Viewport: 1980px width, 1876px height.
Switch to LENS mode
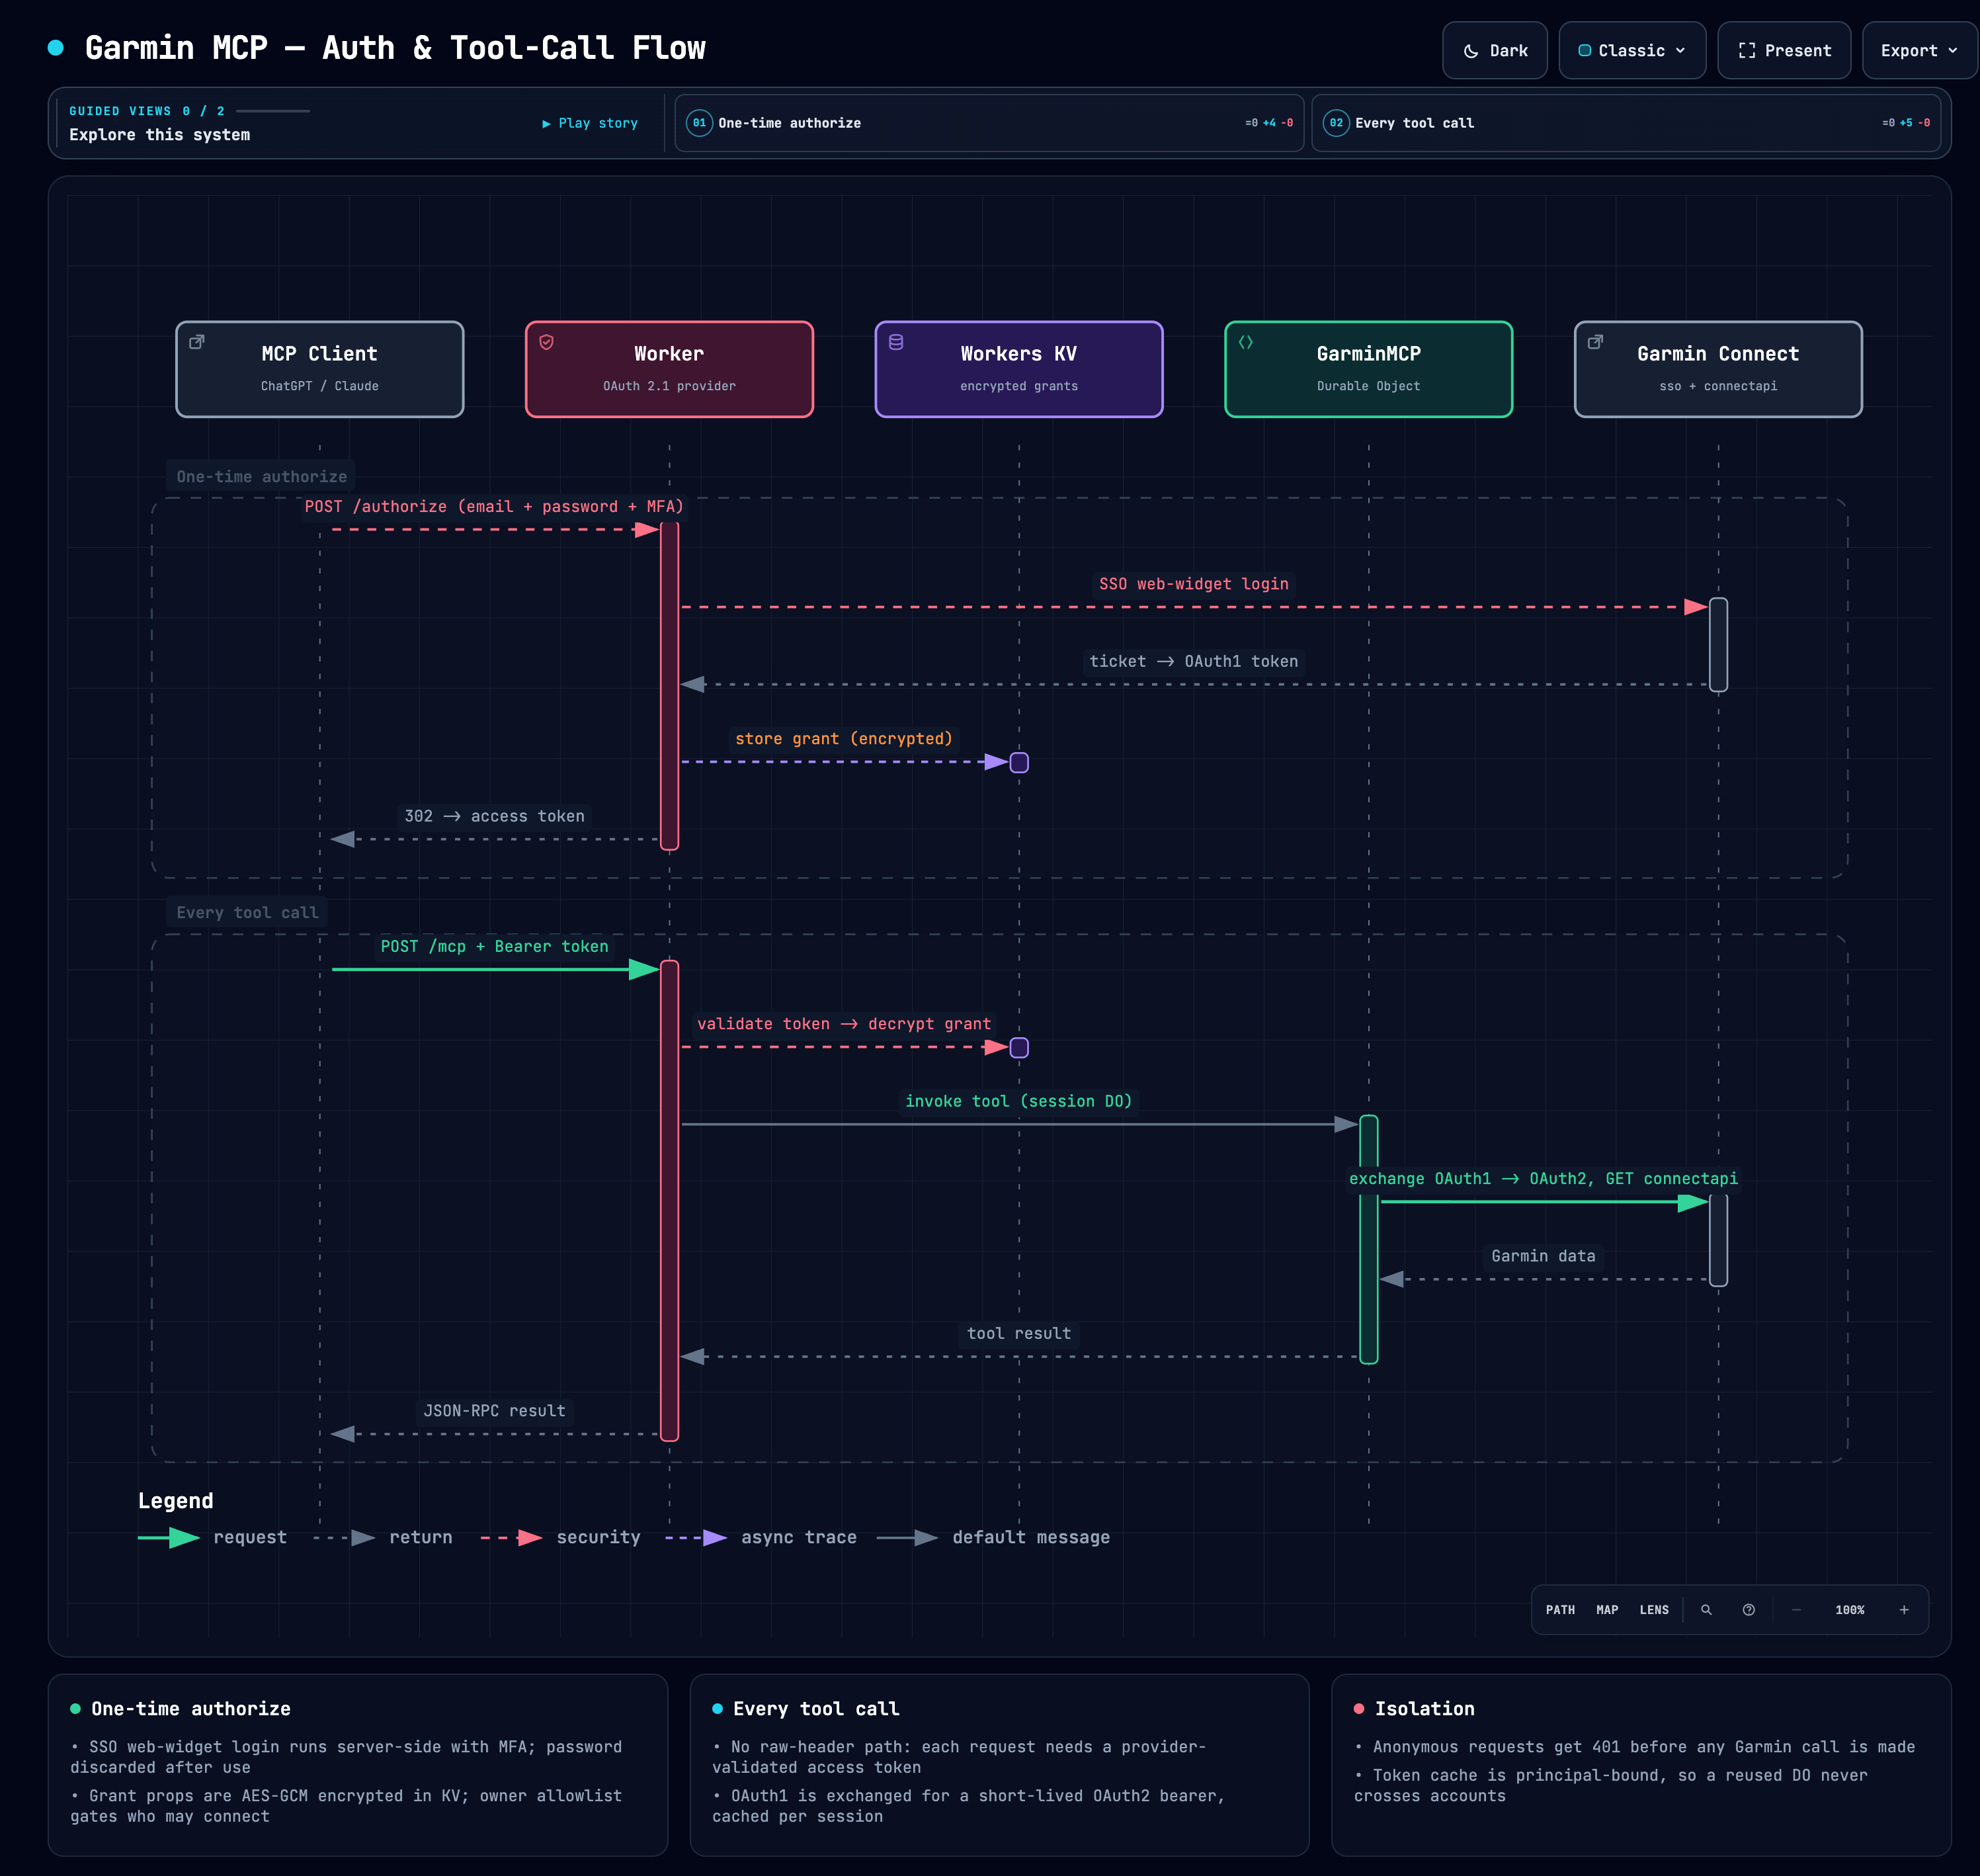(x=1654, y=1610)
